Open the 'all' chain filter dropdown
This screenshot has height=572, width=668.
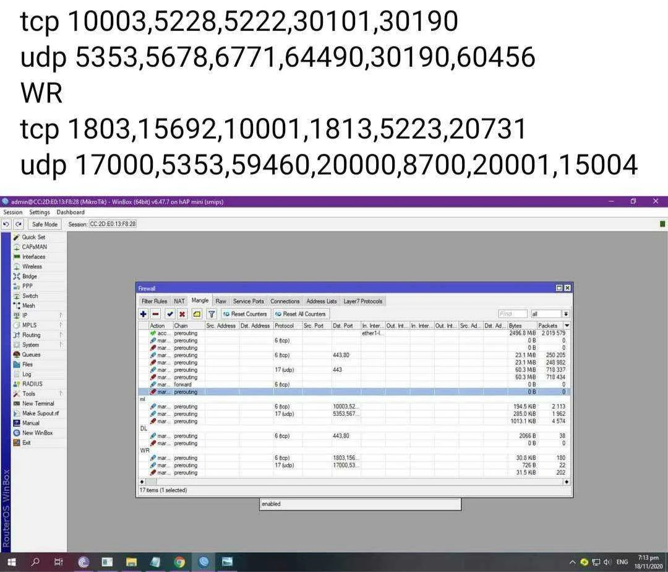pos(566,314)
